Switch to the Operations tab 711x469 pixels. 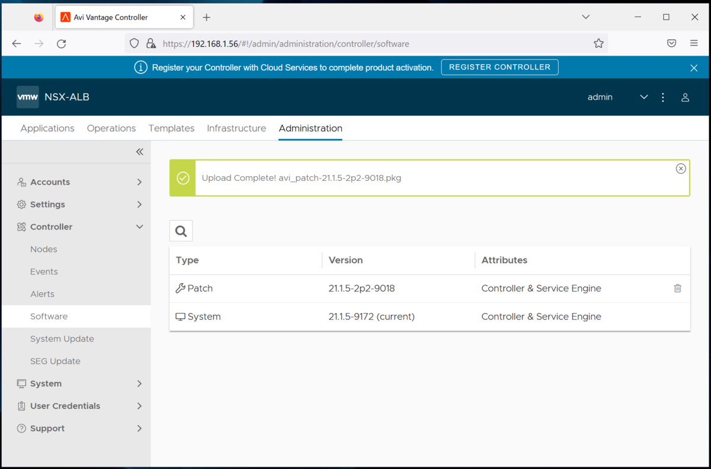point(111,128)
